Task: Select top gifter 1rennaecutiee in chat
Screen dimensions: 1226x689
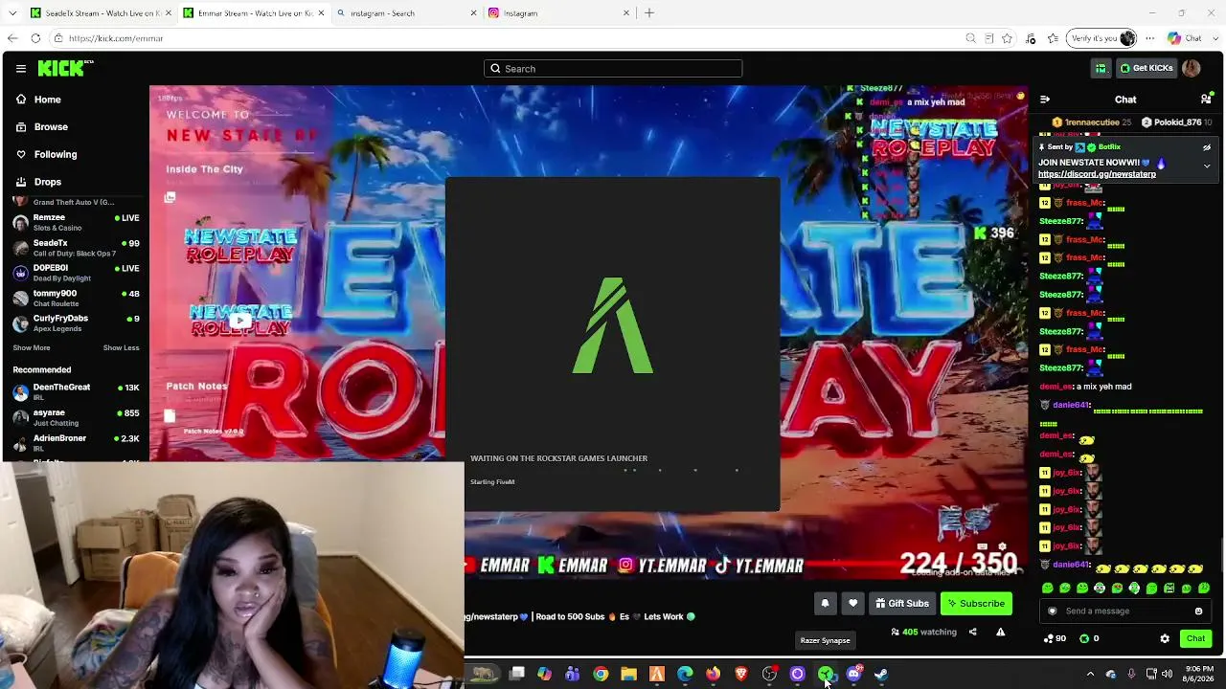Action: click(1092, 122)
